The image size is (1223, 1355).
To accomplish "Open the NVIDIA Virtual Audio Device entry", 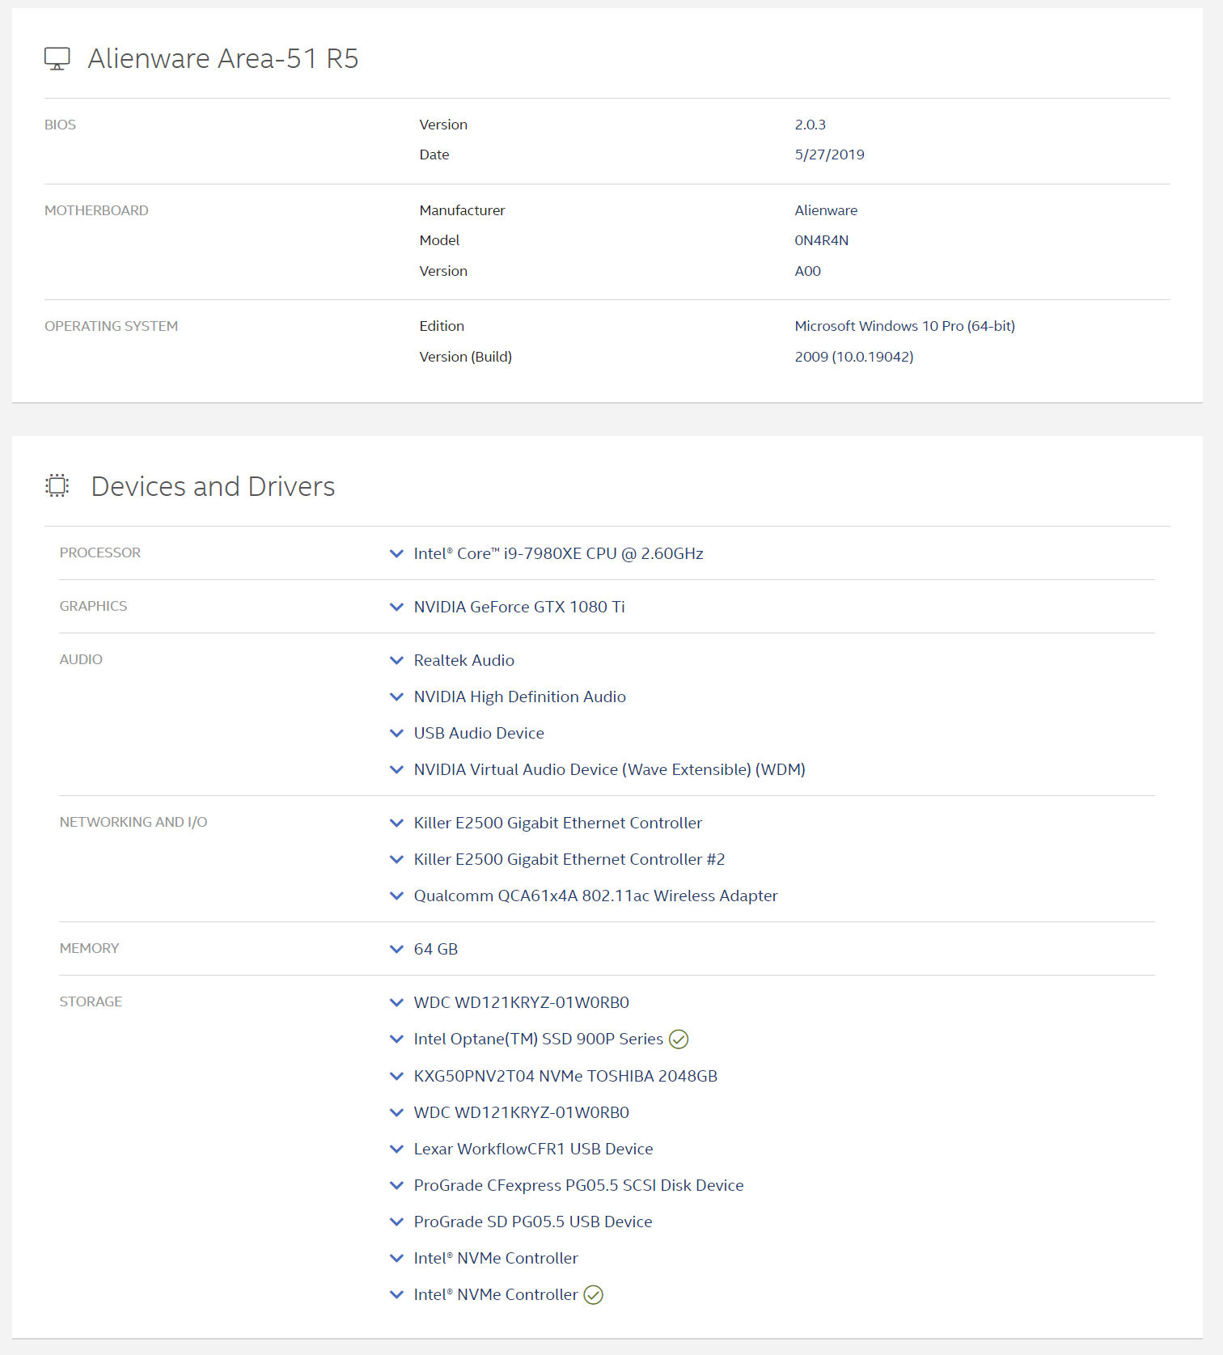I will tap(396, 770).
